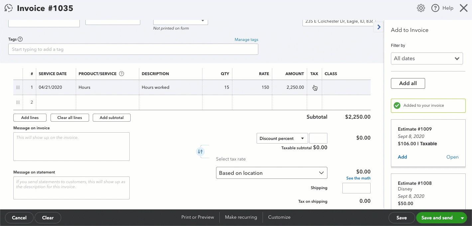472x226 pixels.
Task: Open the Save and send arrow menu
Action: [x=462, y=218]
